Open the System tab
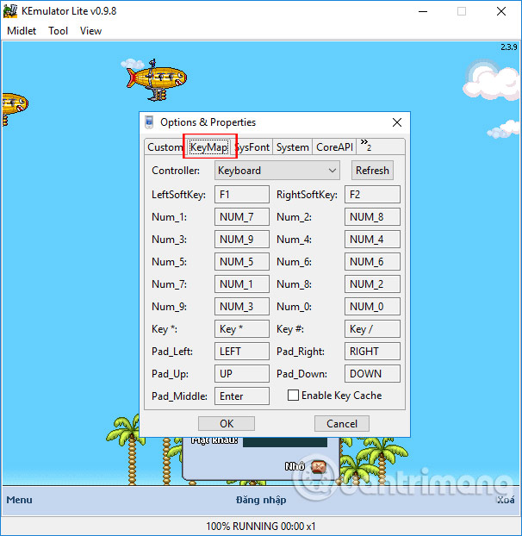This screenshot has height=536, width=522. (292, 147)
